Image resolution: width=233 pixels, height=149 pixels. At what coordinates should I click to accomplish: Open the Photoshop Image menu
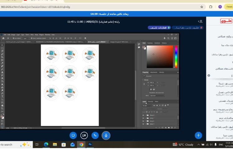13,34
